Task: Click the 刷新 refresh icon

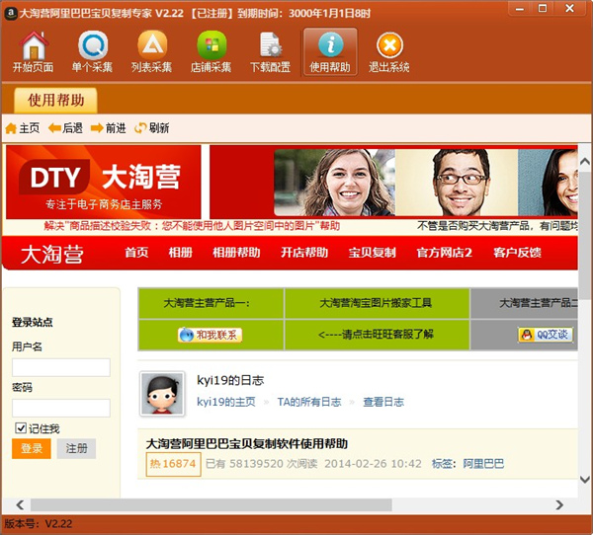Action: tap(151, 128)
